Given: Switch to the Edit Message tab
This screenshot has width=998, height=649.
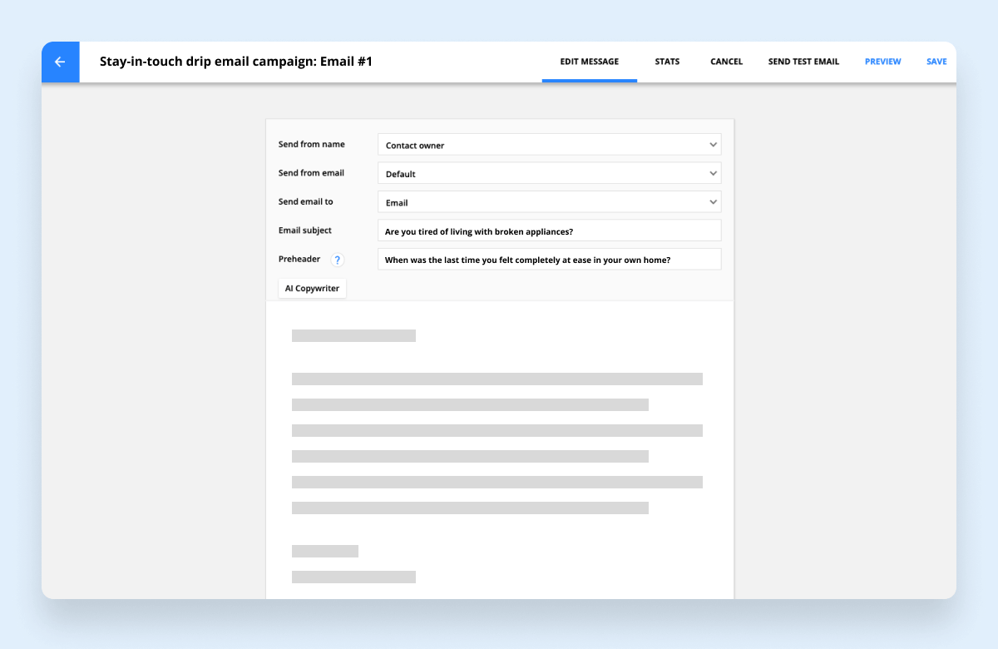Looking at the screenshot, I should click(x=589, y=62).
